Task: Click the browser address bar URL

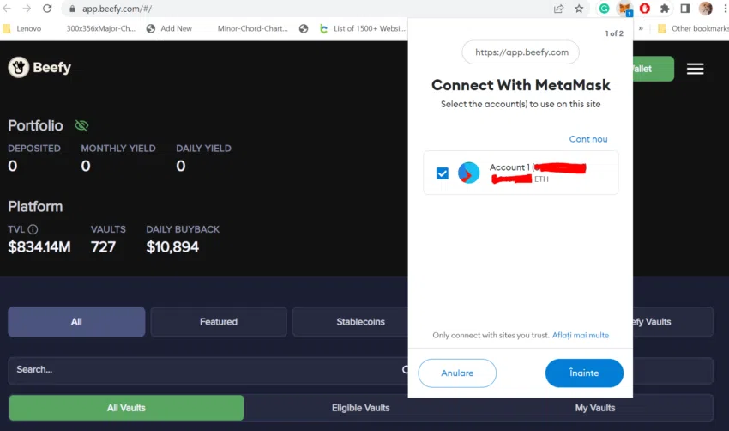Action: (117, 9)
